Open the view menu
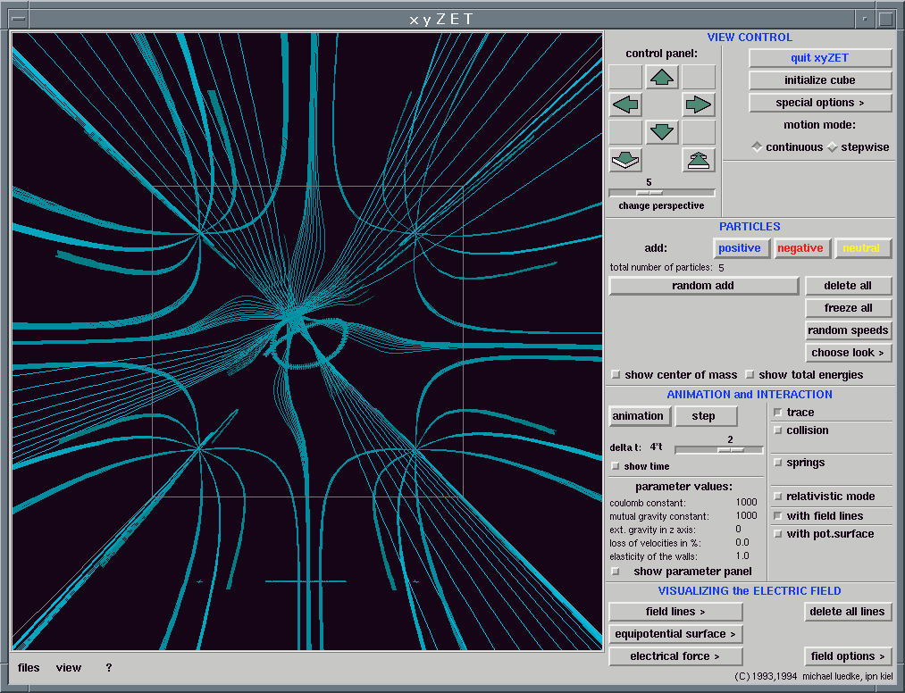The width and height of the screenshot is (905, 693). coord(69,668)
